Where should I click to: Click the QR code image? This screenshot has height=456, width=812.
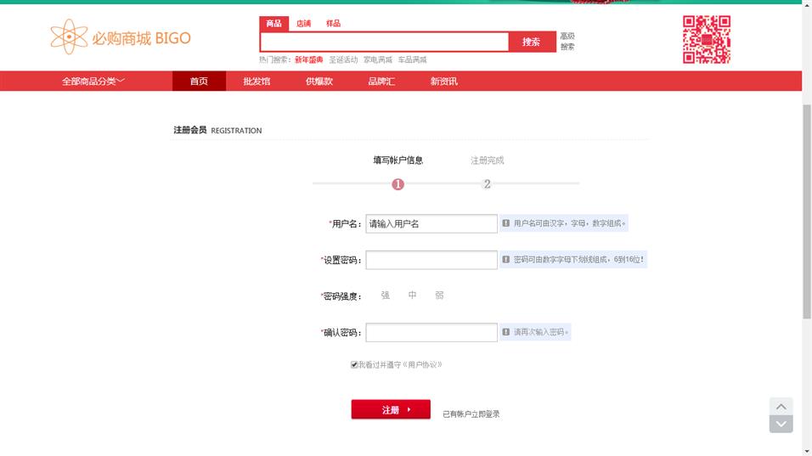[x=706, y=39]
